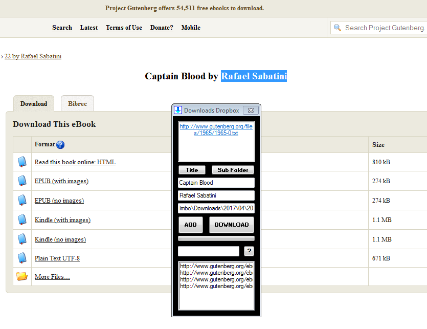Click the Downloads\2017\04\20 path field
This screenshot has width=427, height=329.
(216, 208)
